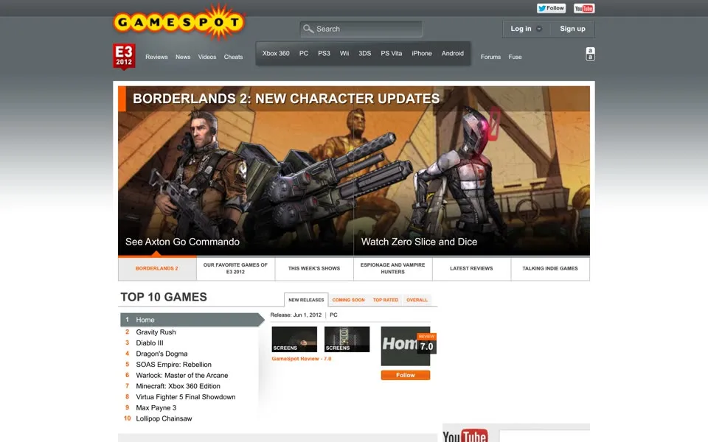Toggle the font size icon
This screenshot has height=442, width=708.
point(590,54)
